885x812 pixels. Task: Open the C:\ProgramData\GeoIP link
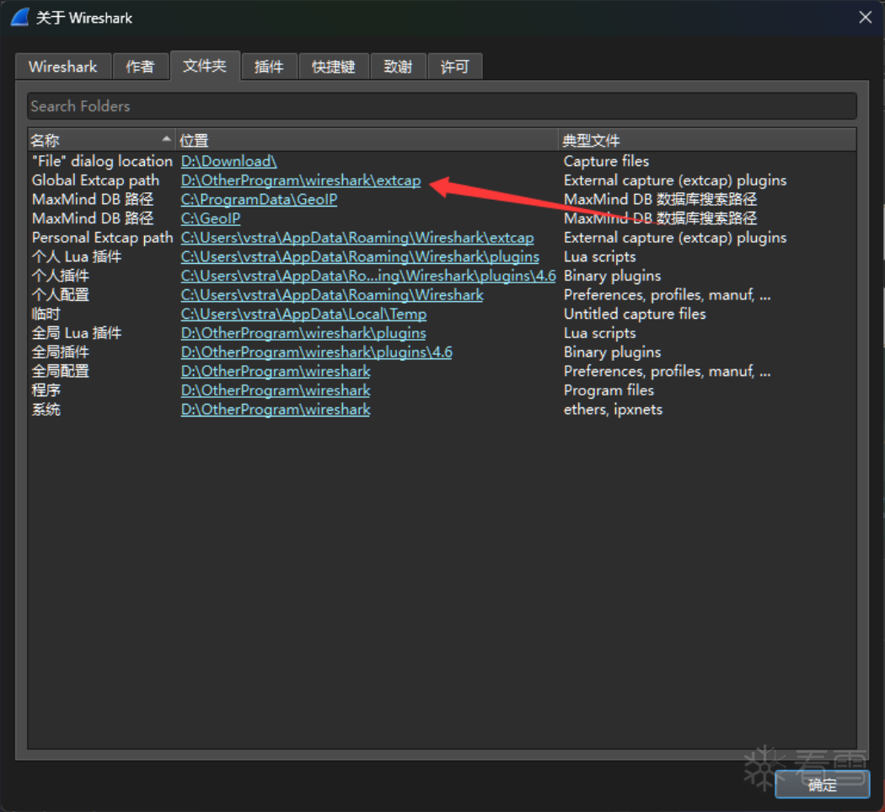[x=259, y=199]
